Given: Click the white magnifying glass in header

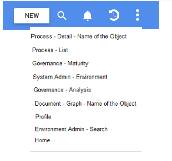Looking at the screenshot, I should click(x=62, y=16).
